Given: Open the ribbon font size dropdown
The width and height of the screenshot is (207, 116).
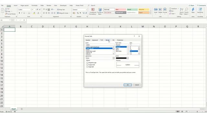Looking at the screenshot, I should tap(36, 10).
